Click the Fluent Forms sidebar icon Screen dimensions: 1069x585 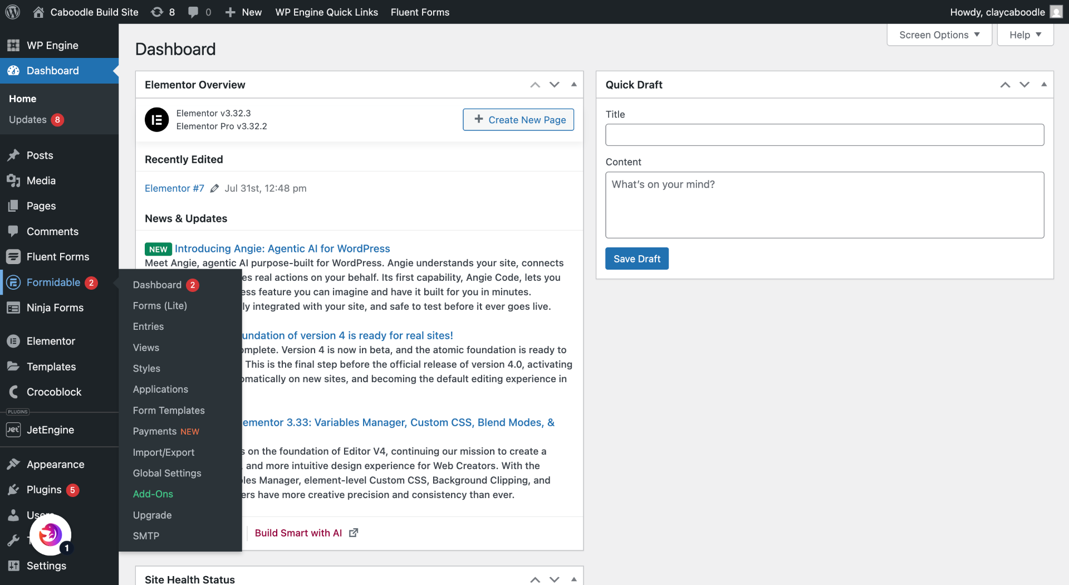click(13, 257)
